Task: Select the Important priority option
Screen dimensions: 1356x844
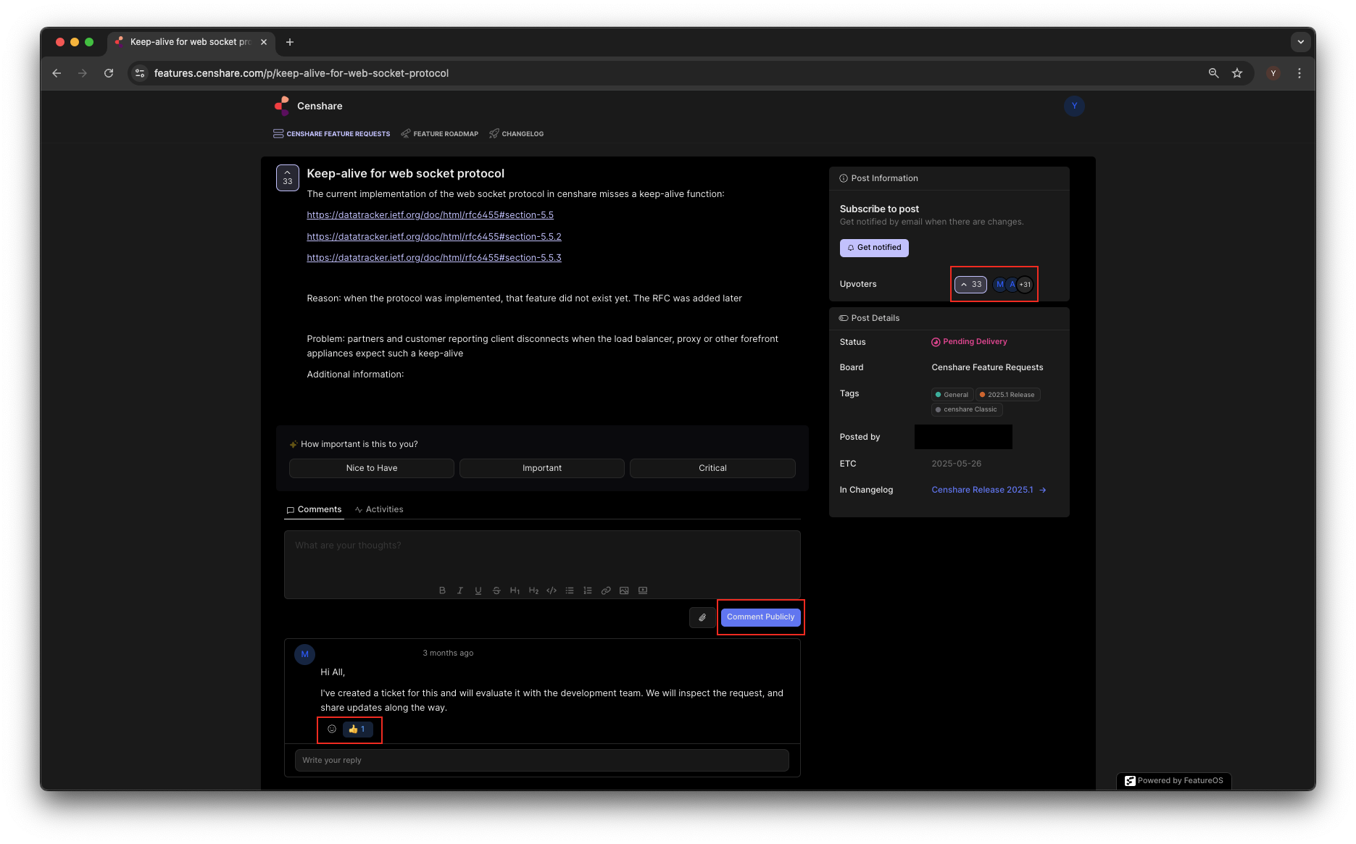Action: [x=541, y=468]
